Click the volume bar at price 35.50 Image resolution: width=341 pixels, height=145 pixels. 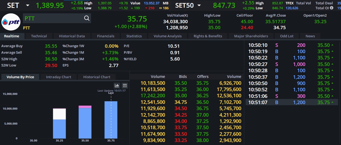(x=85, y=122)
